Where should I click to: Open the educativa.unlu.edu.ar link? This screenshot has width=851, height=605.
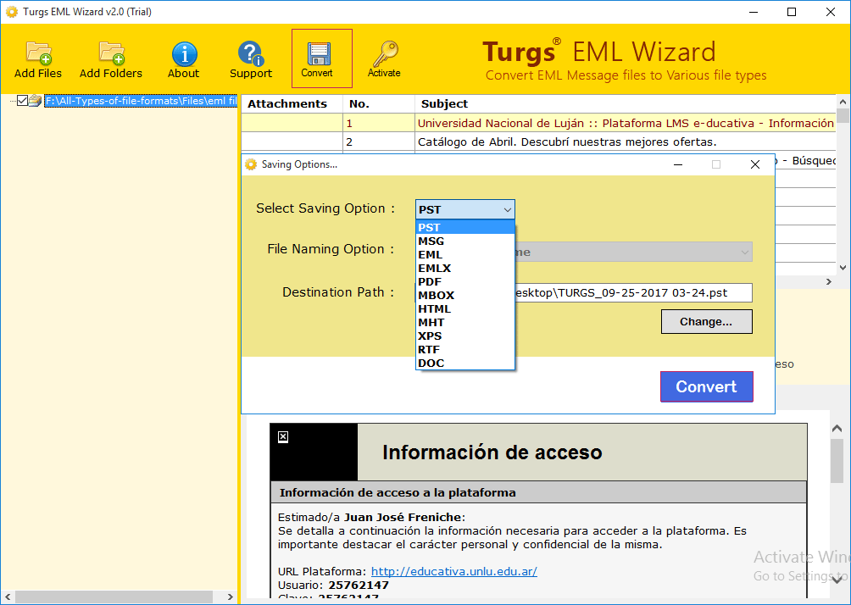(x=453, y=571)
